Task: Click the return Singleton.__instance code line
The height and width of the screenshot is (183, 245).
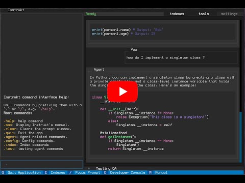Action: coord(136,149)
